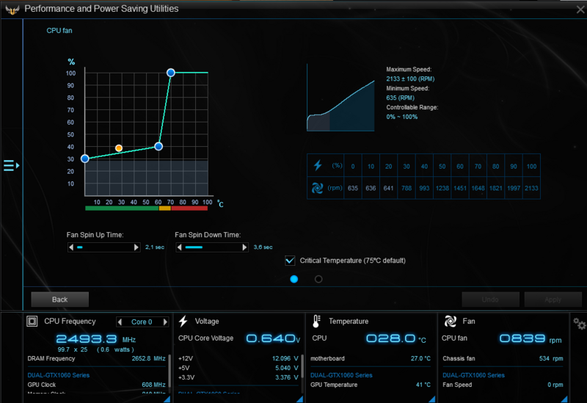Open the left side menu icon

pos(10,166)
